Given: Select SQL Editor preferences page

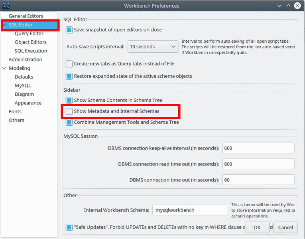Looking at the screenshot, I should coord(21,25).
